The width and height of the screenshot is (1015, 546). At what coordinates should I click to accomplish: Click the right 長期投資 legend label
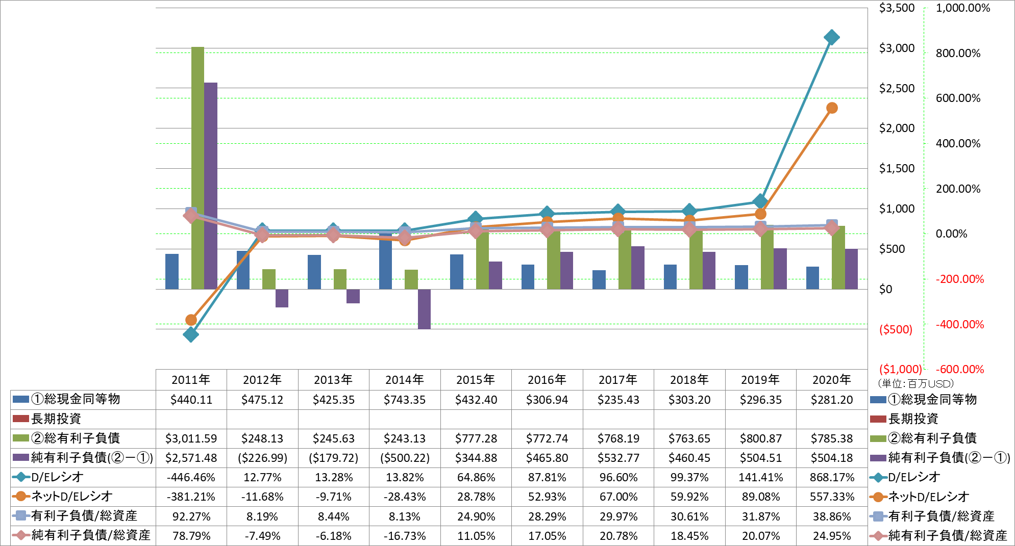pos(913,419)
